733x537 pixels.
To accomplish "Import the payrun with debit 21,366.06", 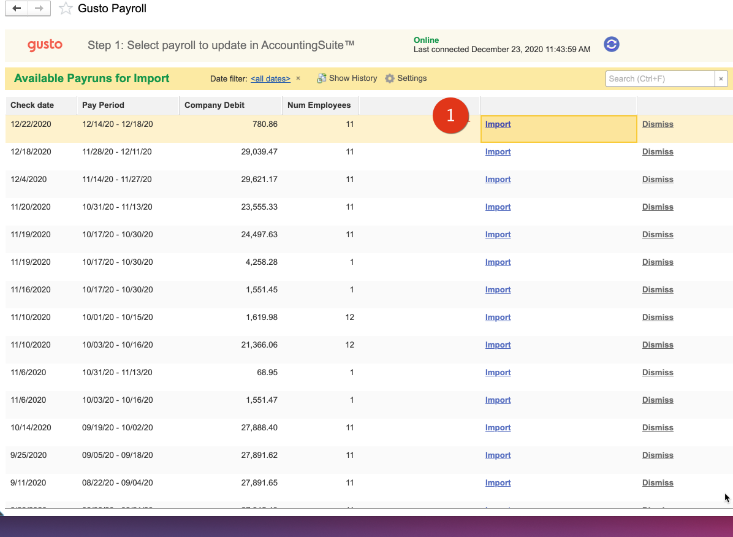I will click(x=498, y=345).
